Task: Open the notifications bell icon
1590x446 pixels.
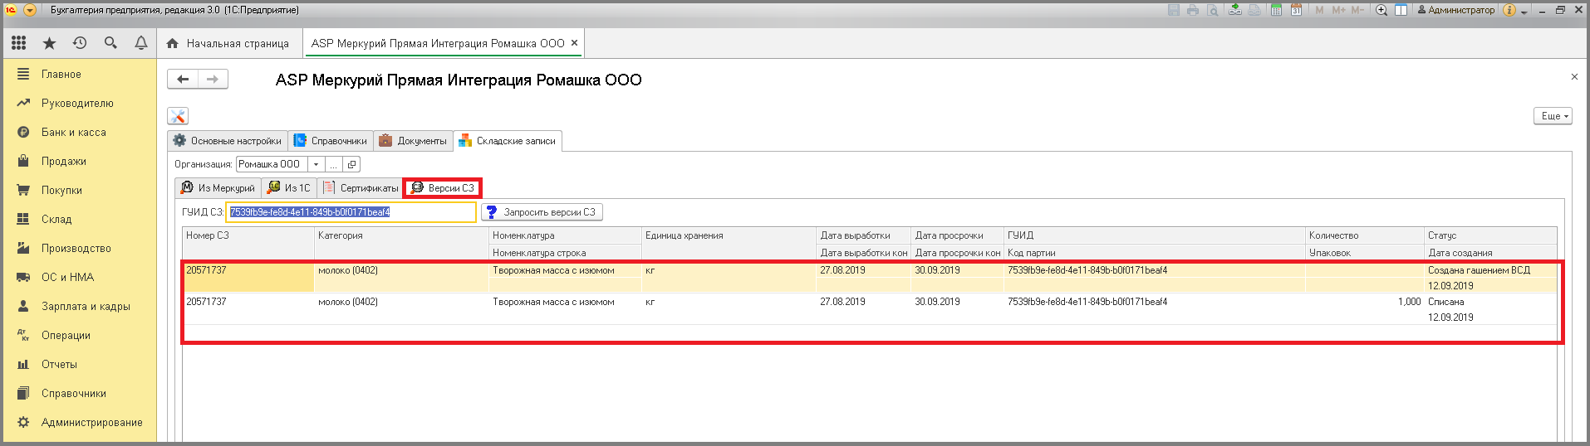Action: coord(141,43)
